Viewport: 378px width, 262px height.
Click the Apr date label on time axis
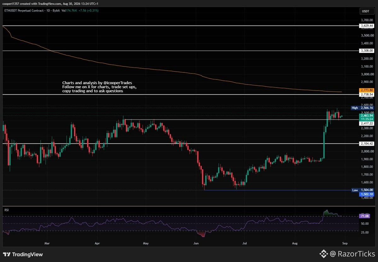[x=97, y=243]
